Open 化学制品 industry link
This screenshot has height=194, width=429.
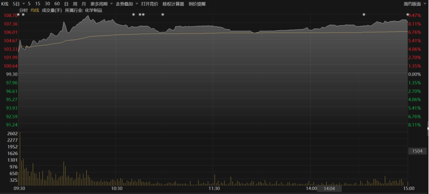pyautogui.click(x=93, y=10)
